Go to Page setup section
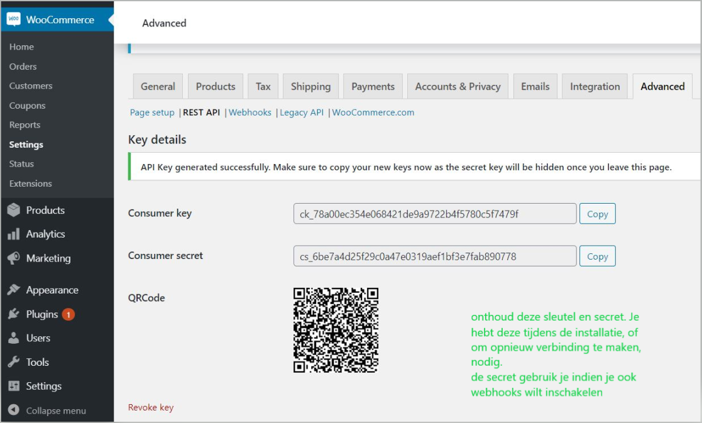This screenshot has width=702, height=423. (x=152, y=113)
